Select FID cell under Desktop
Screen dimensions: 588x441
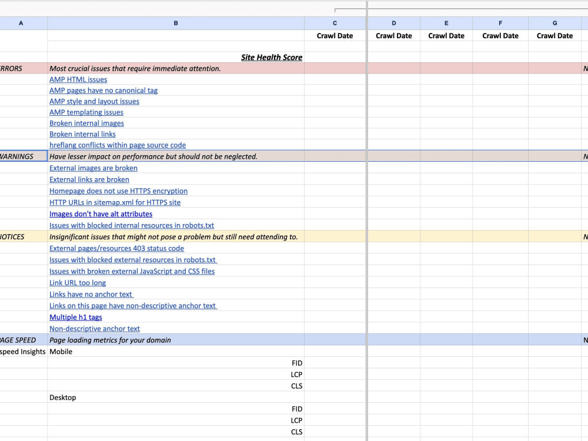(176, 409)
